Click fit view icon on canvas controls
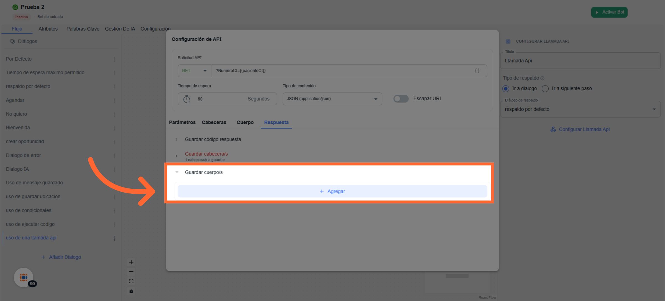This screenshot has height=301, width=665. [x=131, y=281]
